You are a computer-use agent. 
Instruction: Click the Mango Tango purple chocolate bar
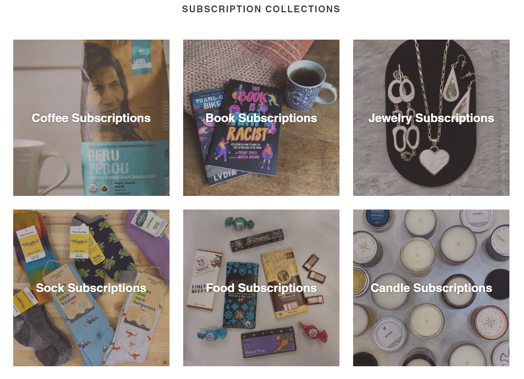tap(268, 343)
